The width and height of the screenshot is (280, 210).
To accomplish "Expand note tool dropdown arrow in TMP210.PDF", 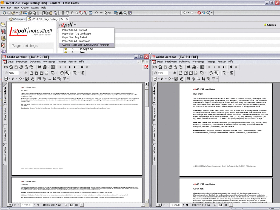I will coord(10,79).
